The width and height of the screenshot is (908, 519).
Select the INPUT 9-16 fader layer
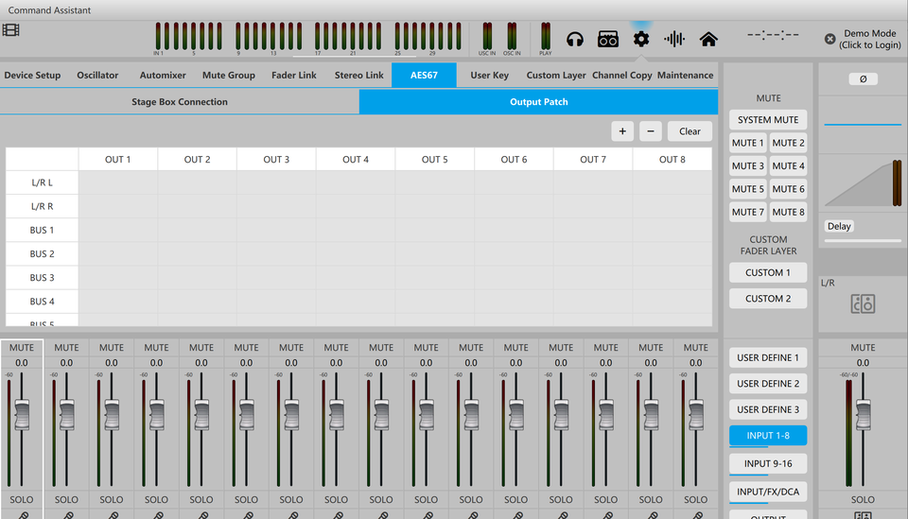point(768,463)
